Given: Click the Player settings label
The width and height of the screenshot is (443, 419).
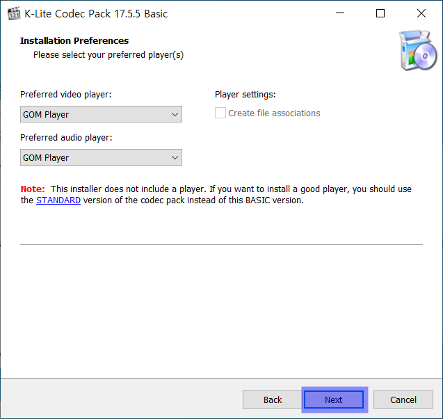Looking at the screenshot, I should (x=245, y=95).
